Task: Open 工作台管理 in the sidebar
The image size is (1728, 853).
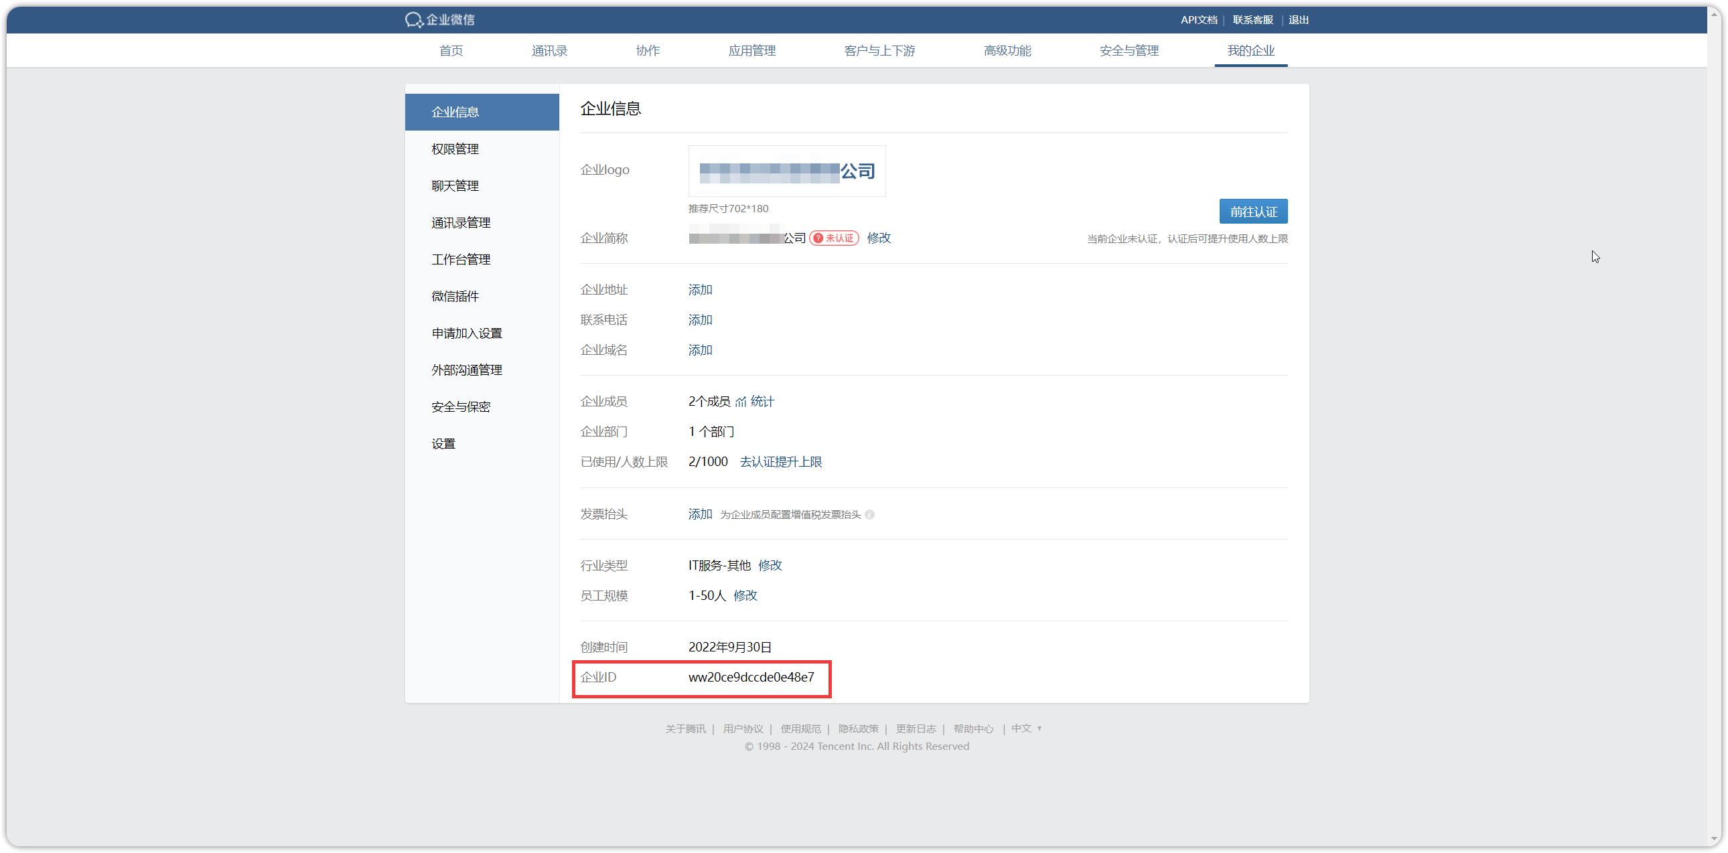Action: point(482,260)
